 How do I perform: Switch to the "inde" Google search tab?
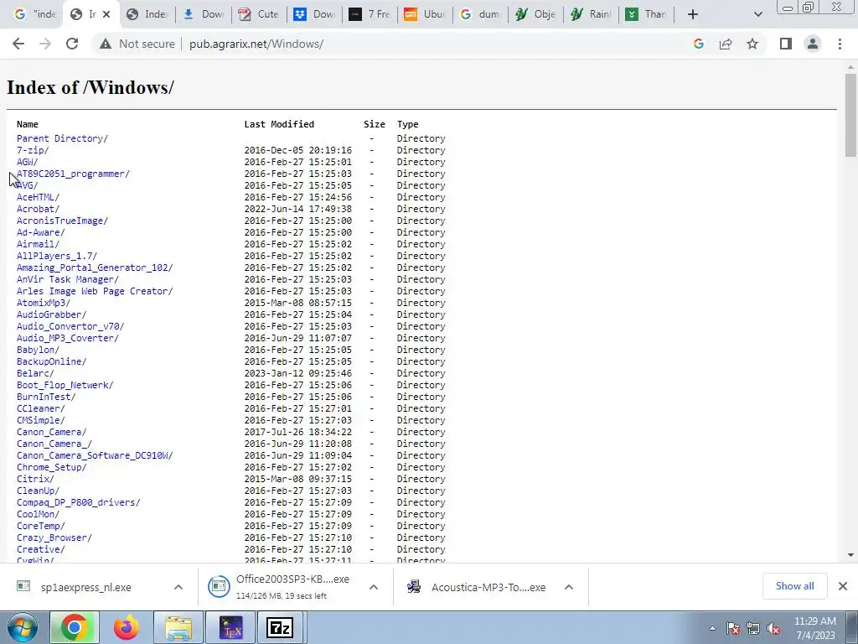[x=34, y=14]
